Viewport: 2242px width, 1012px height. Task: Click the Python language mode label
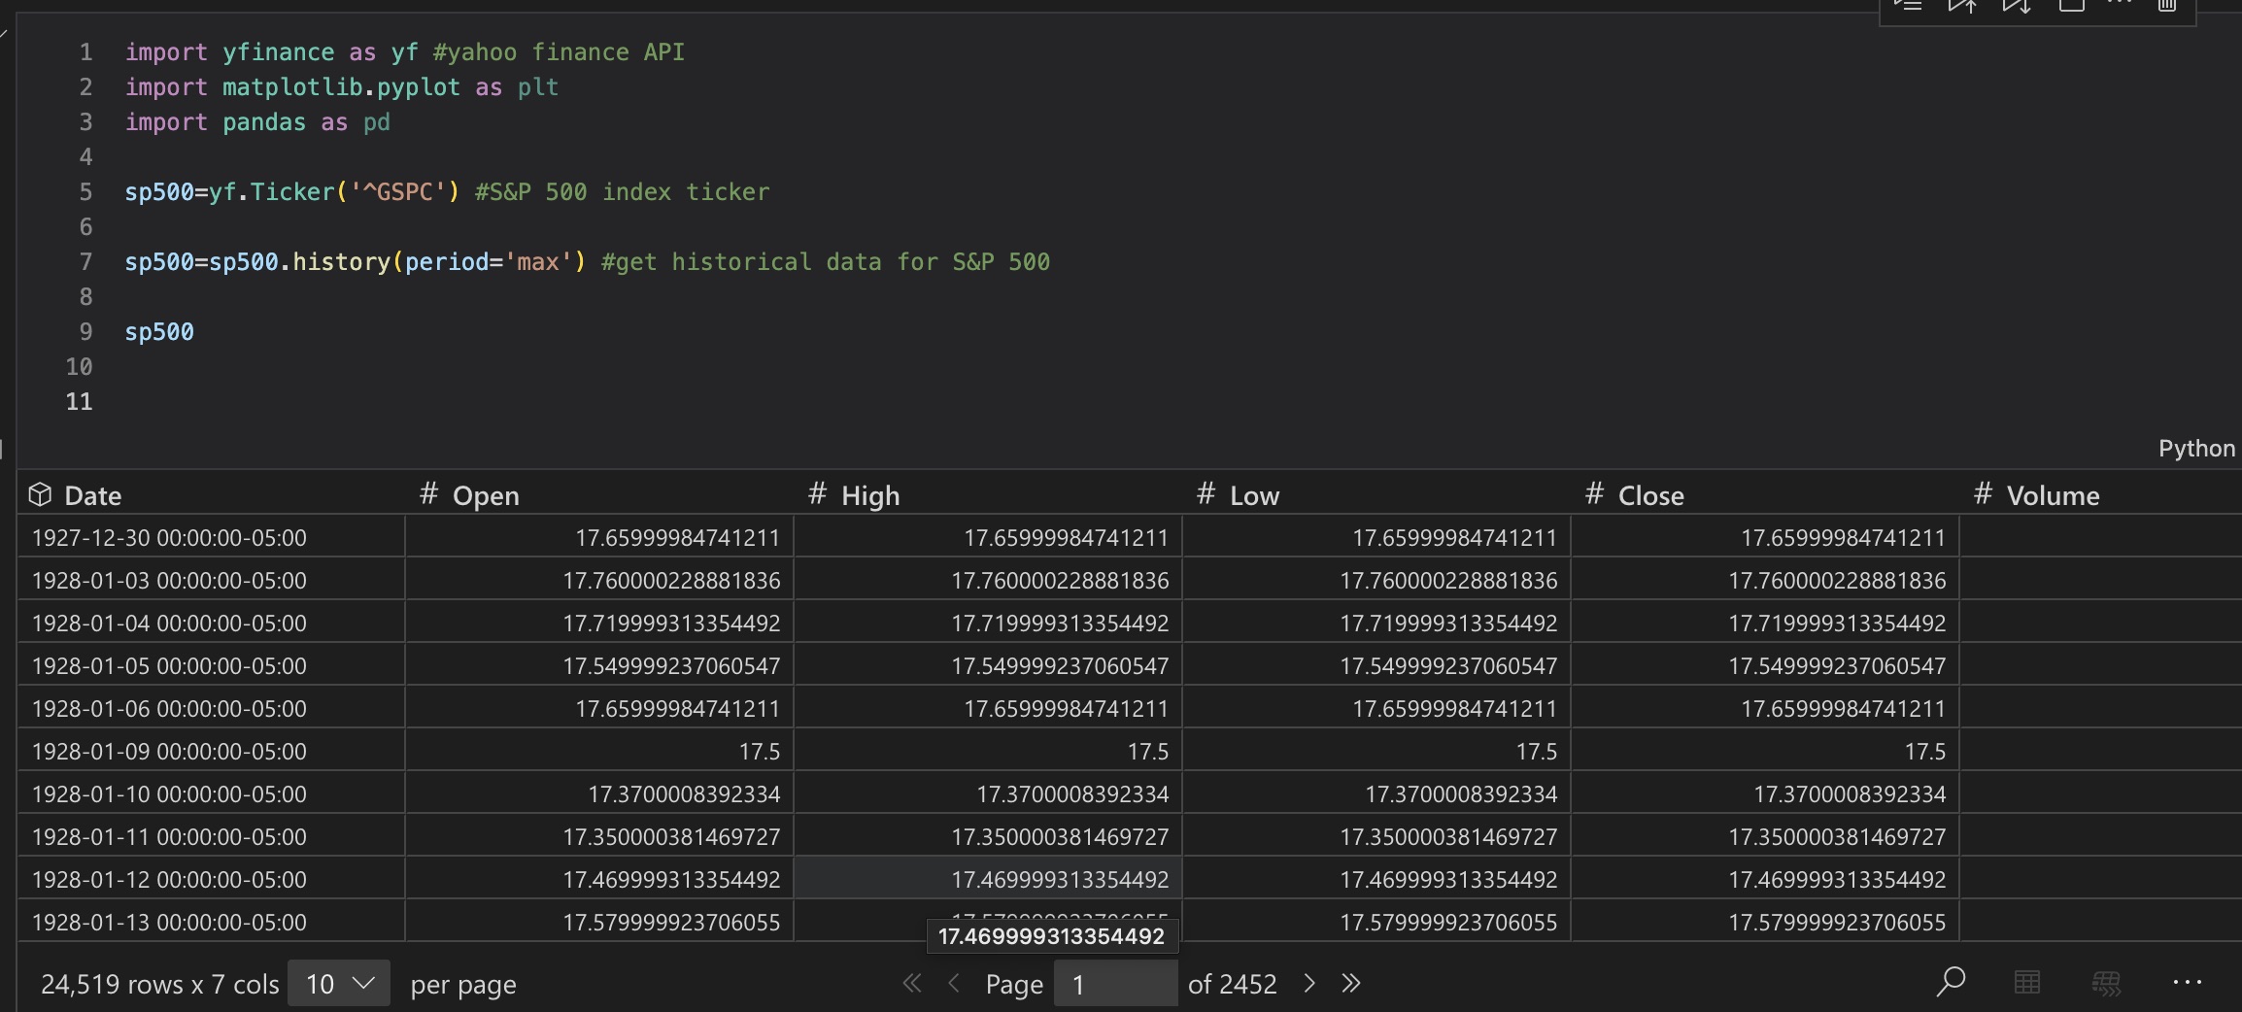click(x=2196, y=448)
